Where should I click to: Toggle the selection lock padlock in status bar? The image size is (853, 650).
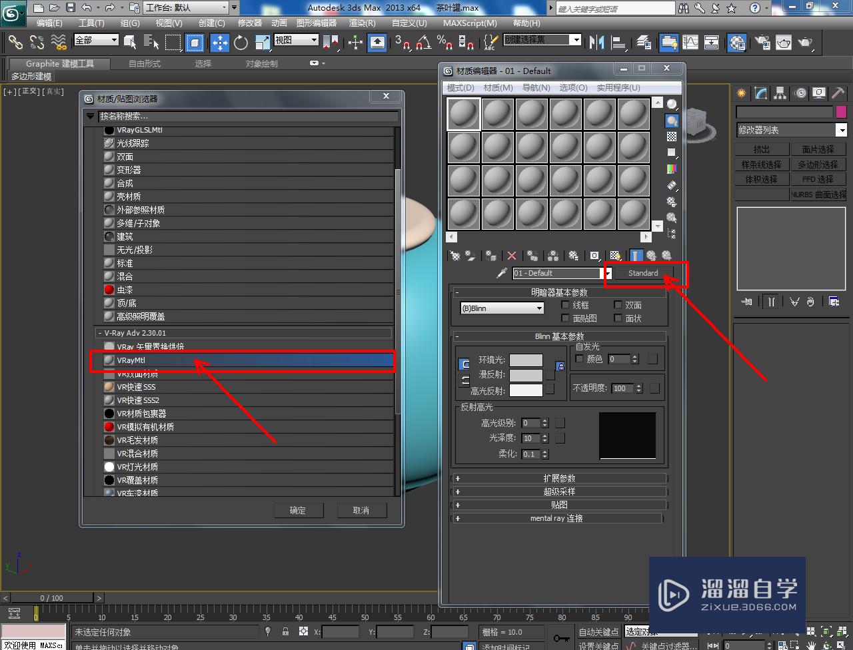pos(285,631)
